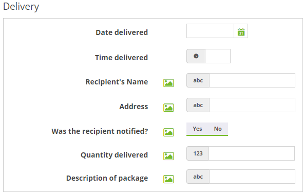
Task: Select Yes for recipient notified
Action: pyautogui.click(x=197, y=129)
